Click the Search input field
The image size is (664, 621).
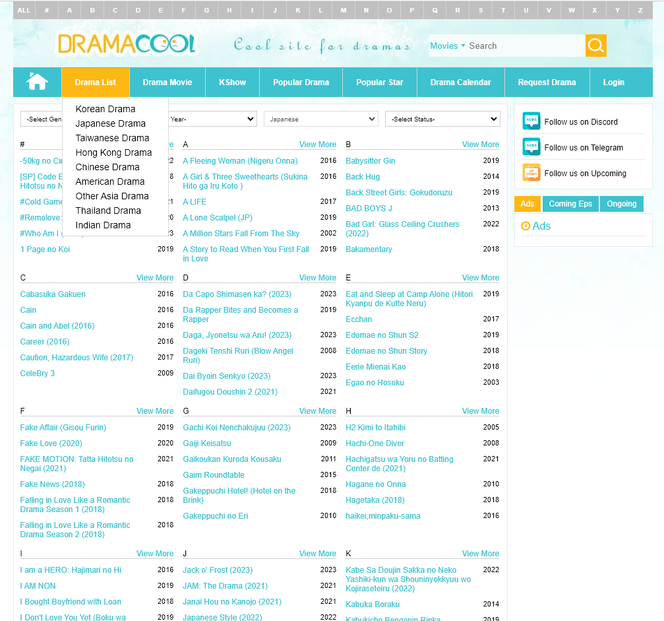pyautogui.click(x=525, y=46)
